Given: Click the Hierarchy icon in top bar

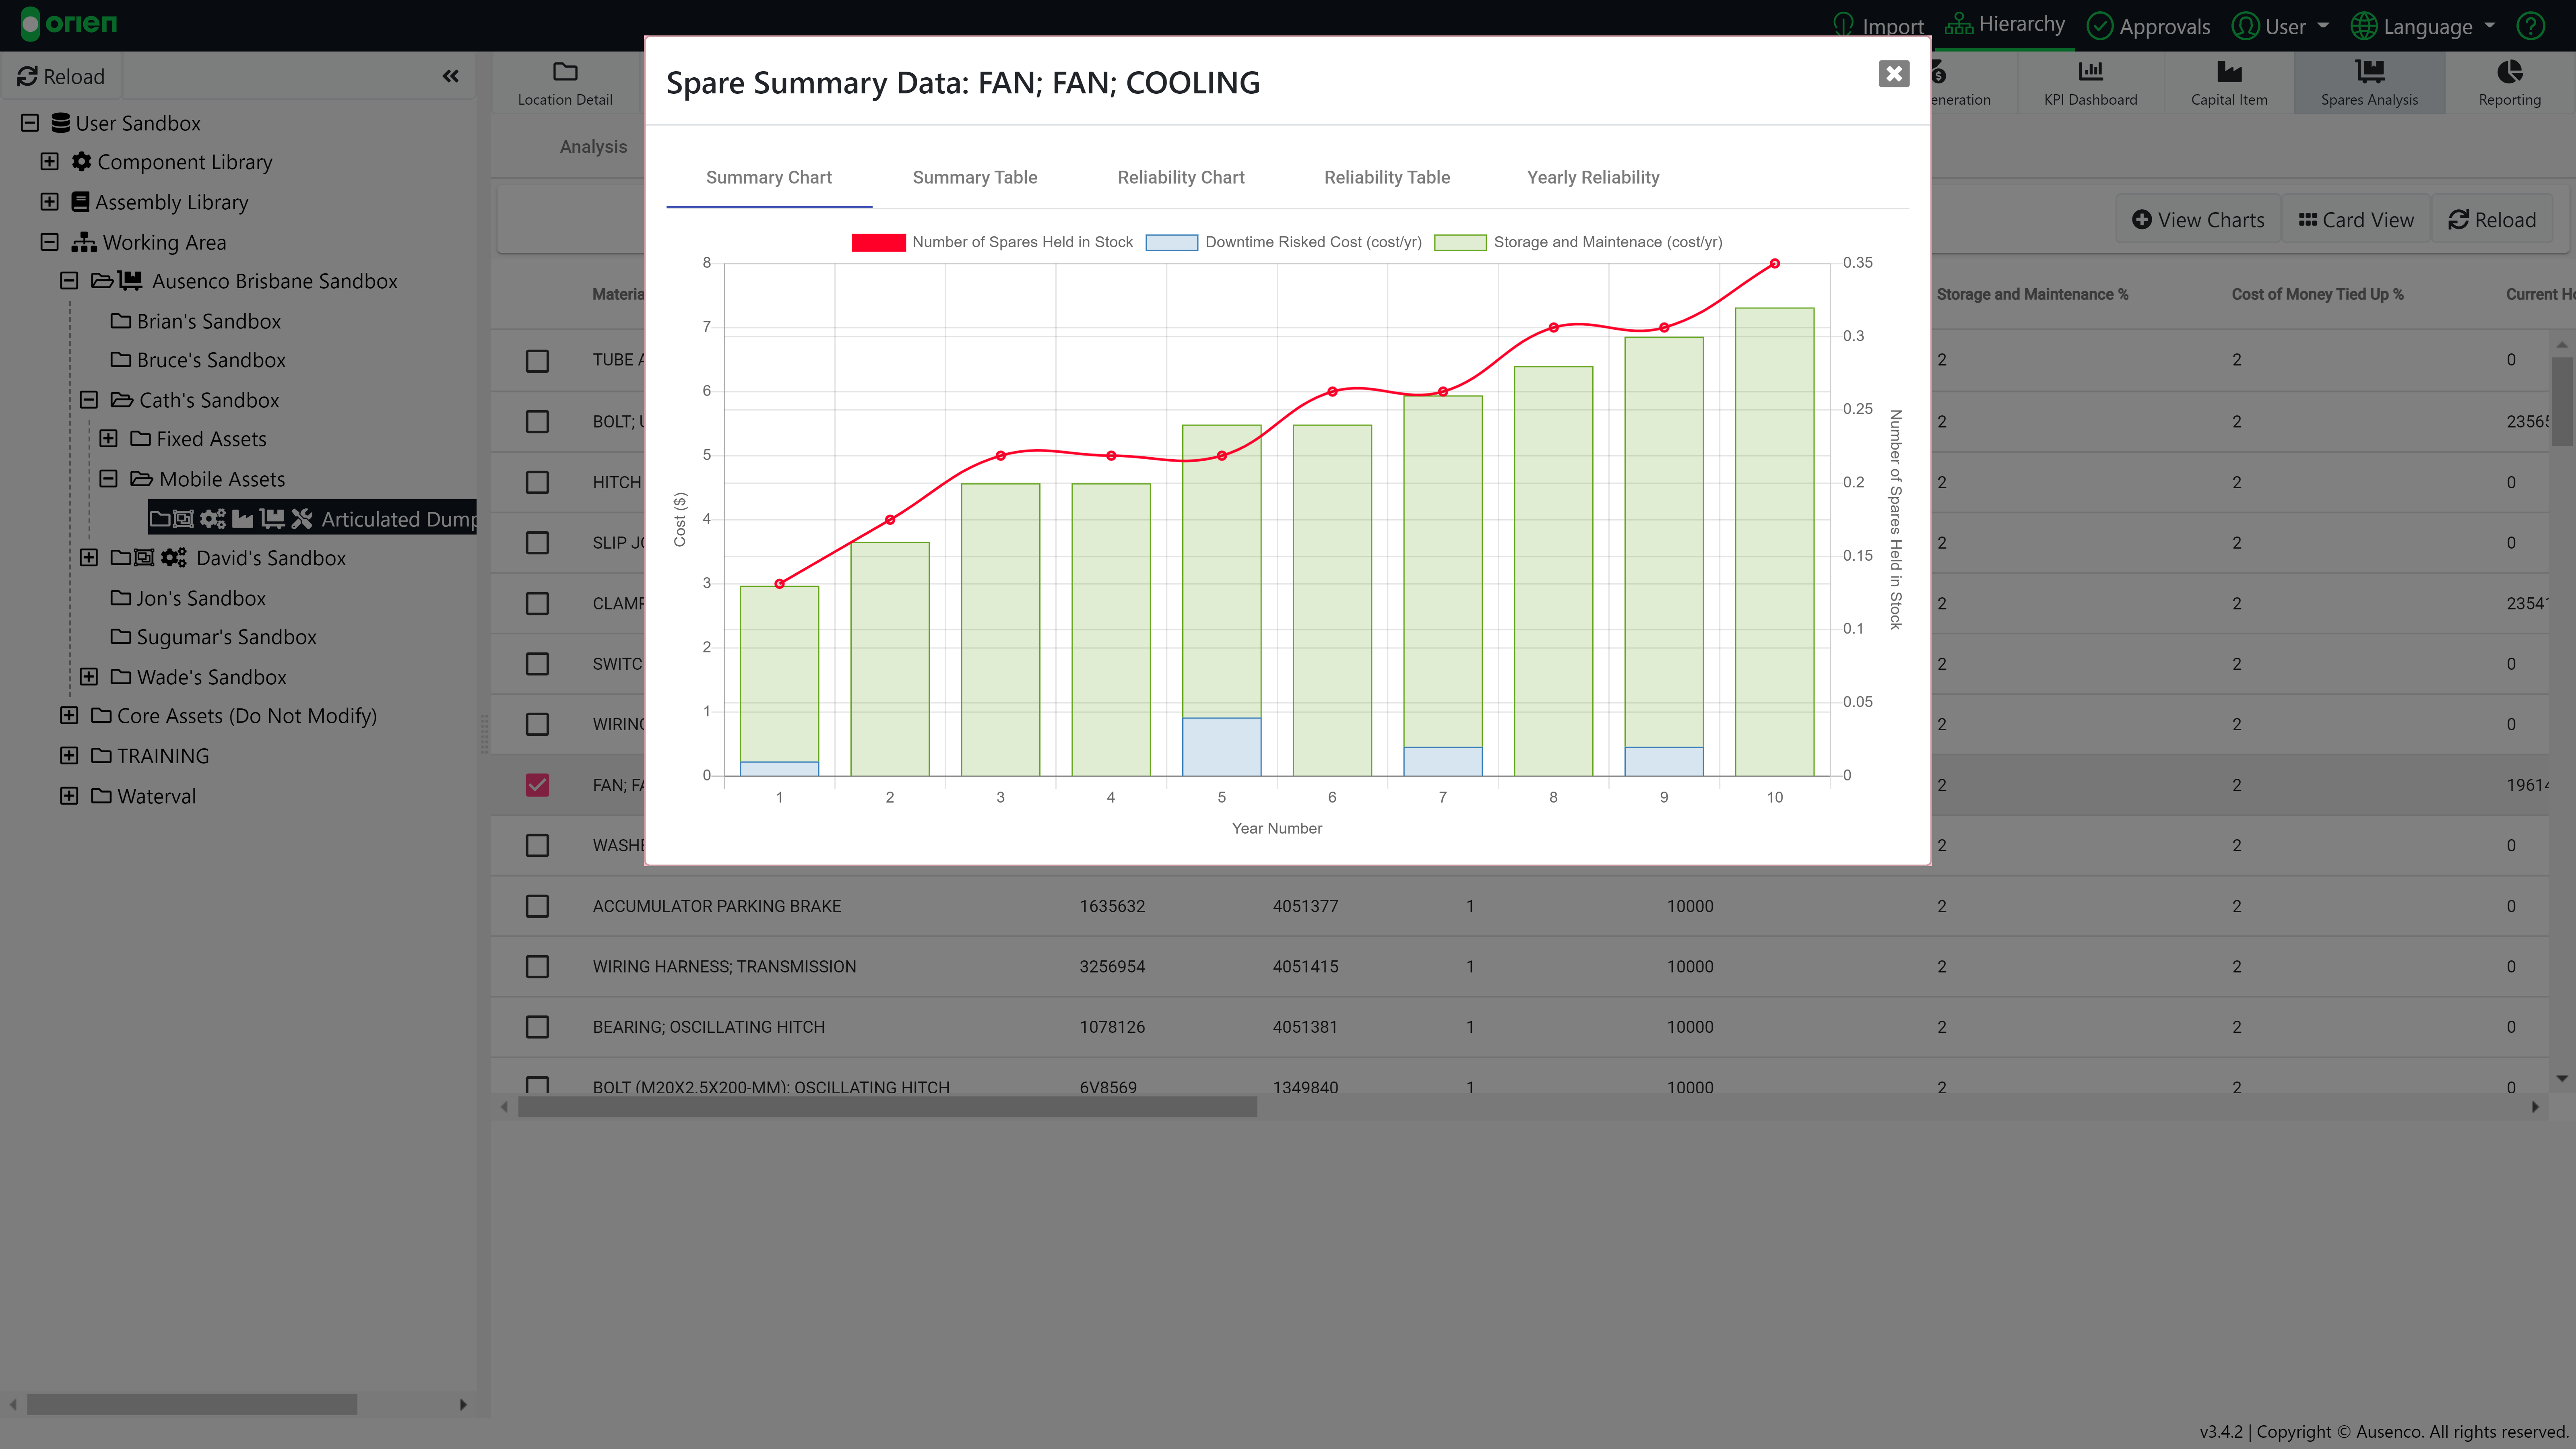Looking at the screenshot, I should (1958, 24).
